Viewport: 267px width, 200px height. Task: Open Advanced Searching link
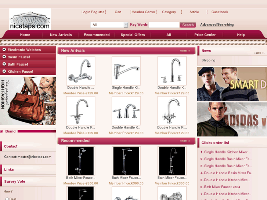point(217,25)
